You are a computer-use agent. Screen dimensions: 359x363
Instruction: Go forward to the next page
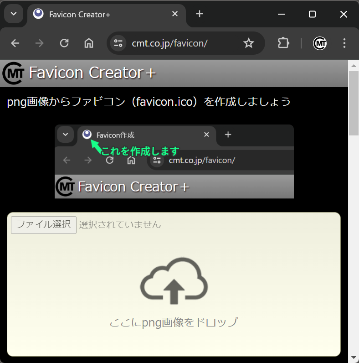pos(40,43)
